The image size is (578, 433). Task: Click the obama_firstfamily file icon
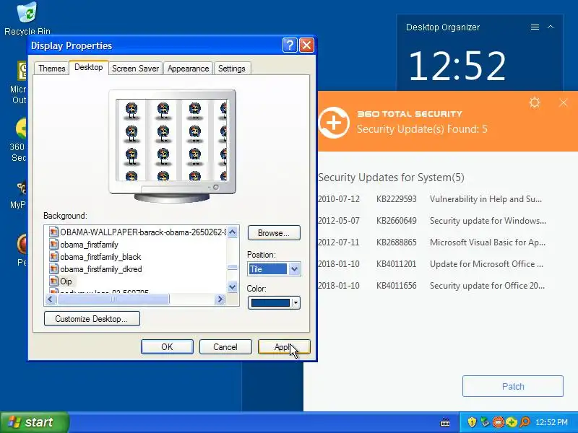pyautogui.click(x=53, y=245)
